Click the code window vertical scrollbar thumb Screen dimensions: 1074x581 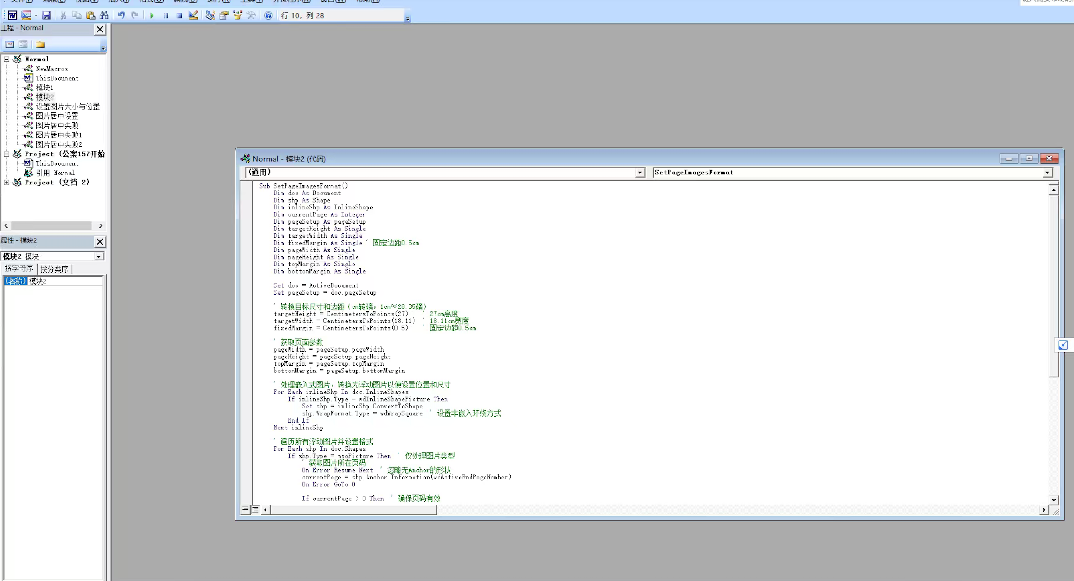(x=1053, y=287)
